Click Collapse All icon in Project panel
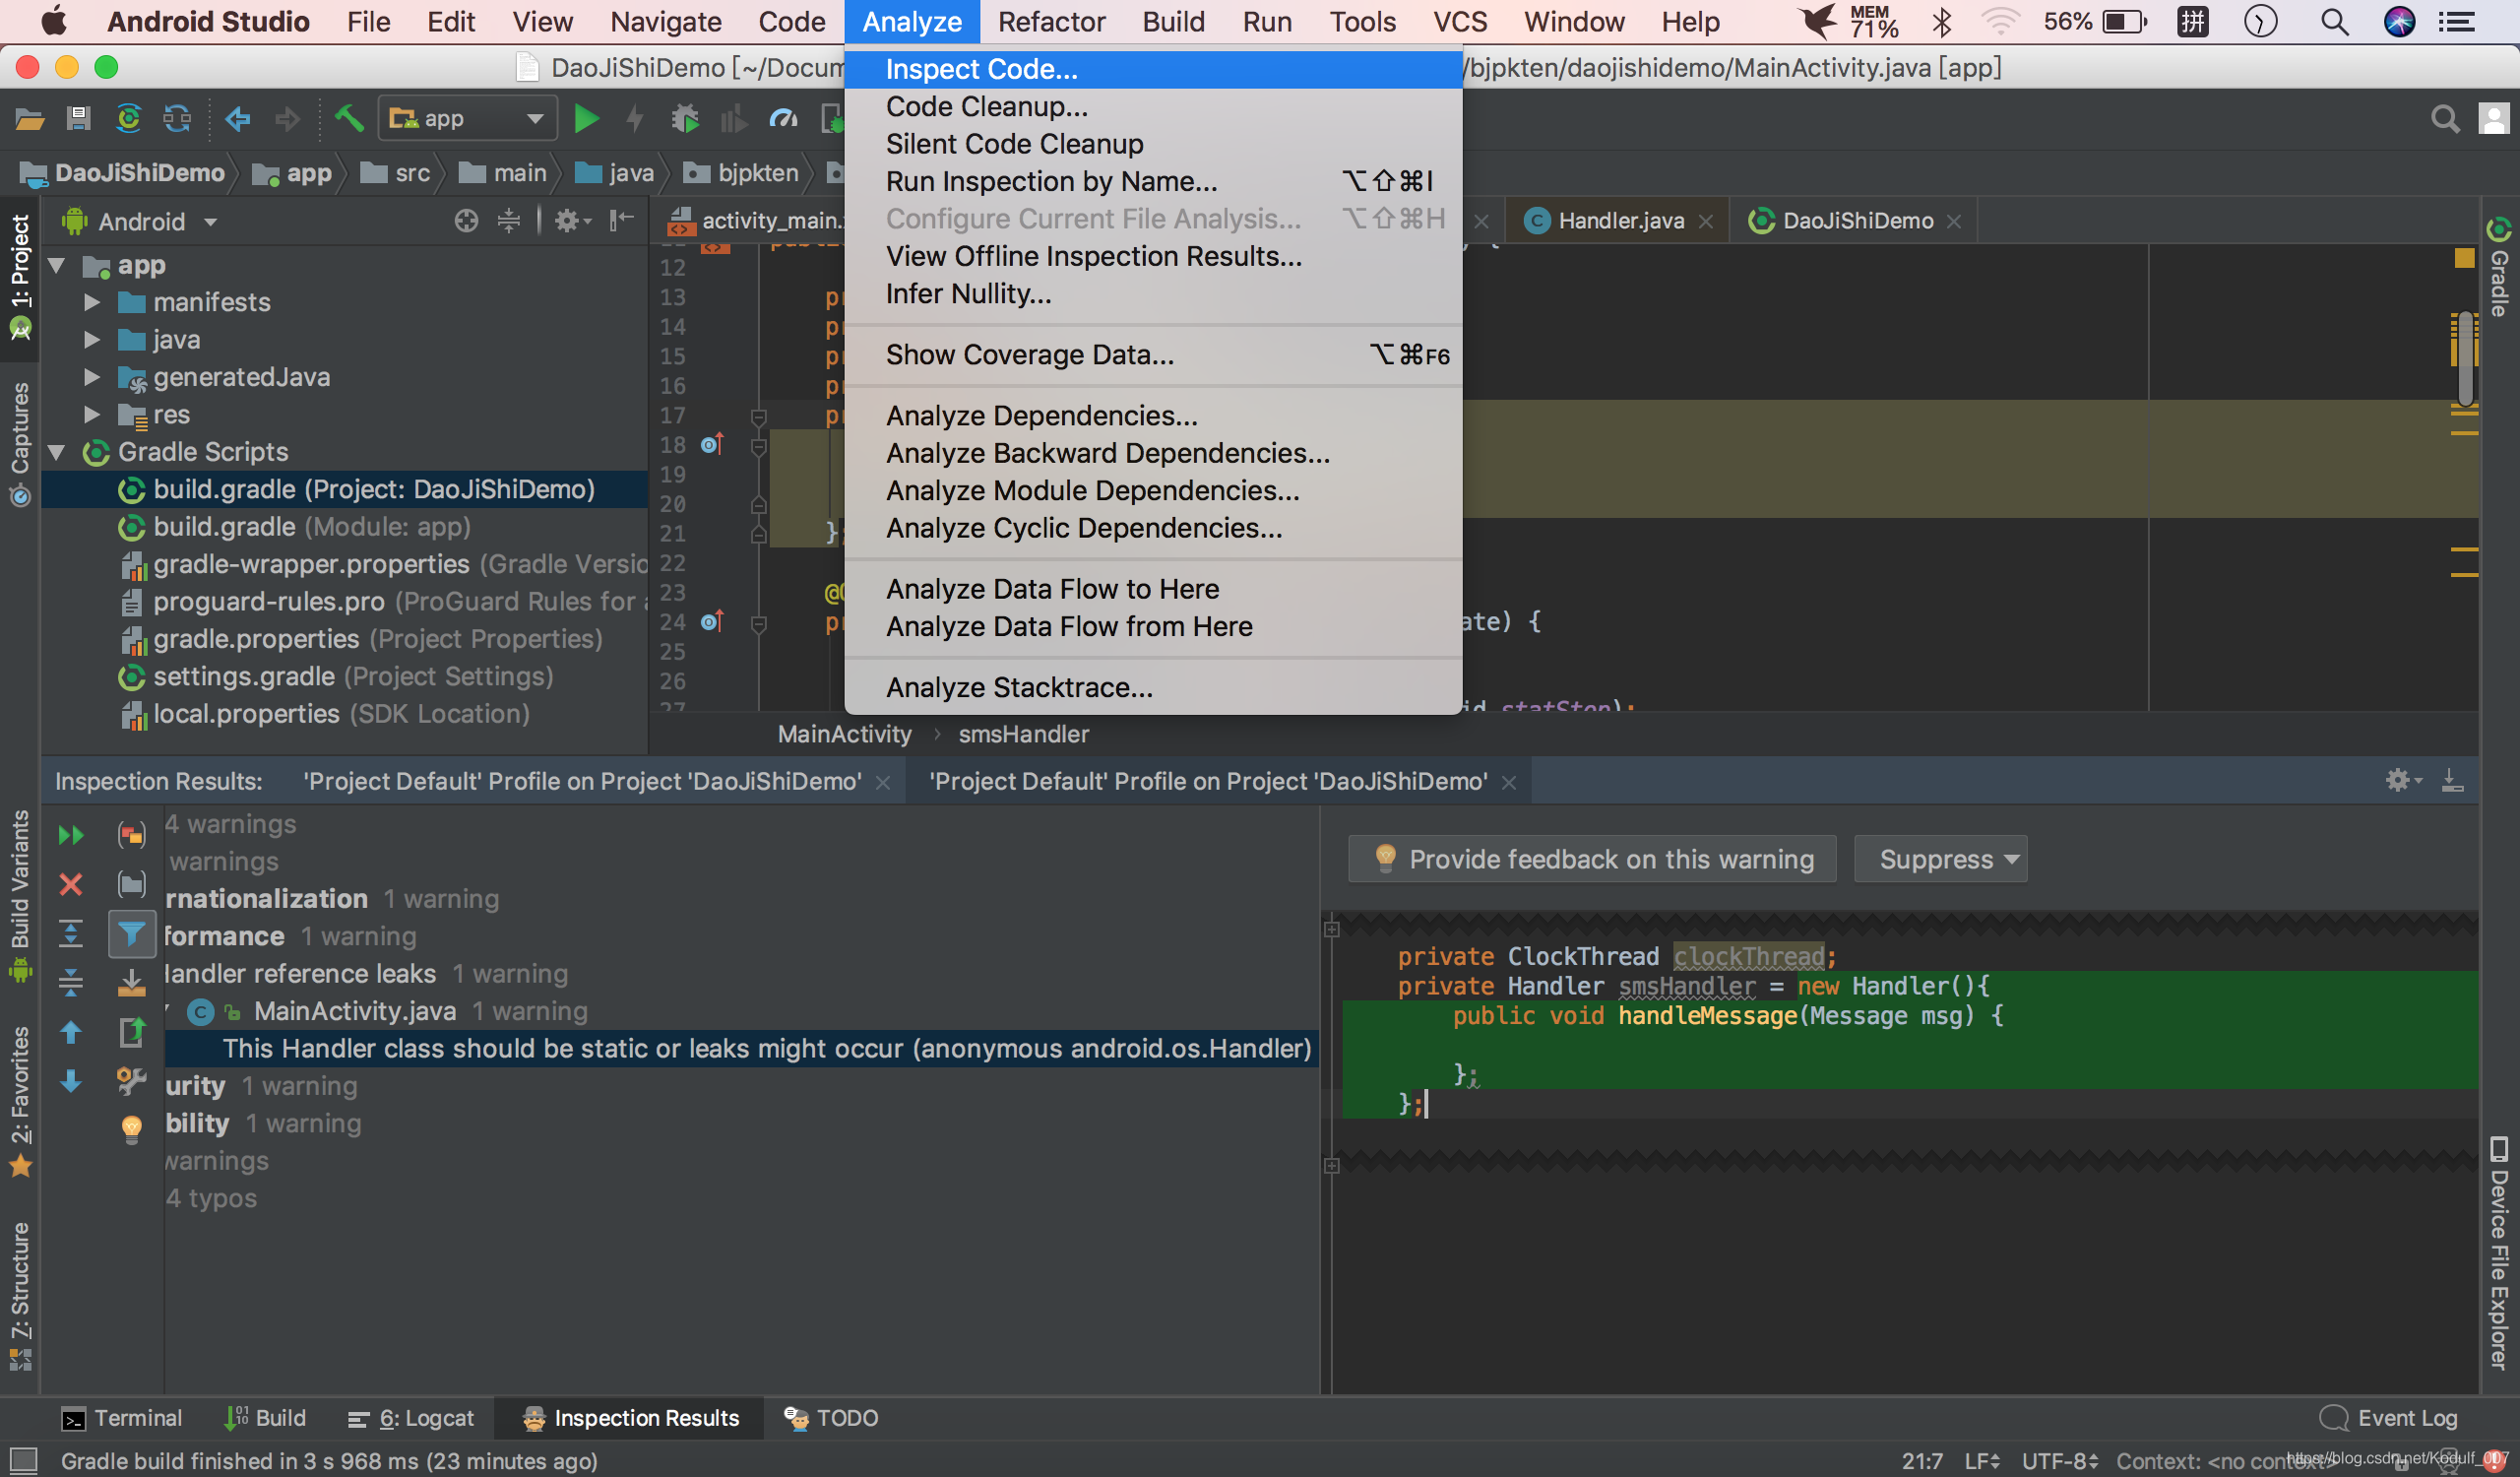The image size is (2520, 1477). click(x=509, y=221)
